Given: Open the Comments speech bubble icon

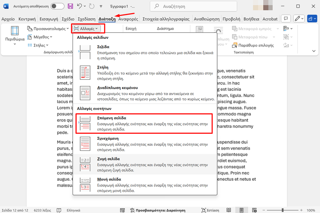Looking at the screenshot, I should point(286,19).
